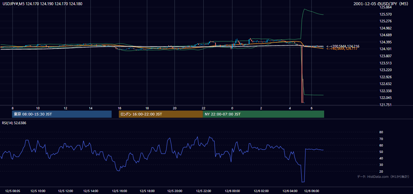Click hour 6 on price chart axis
The width and height of the screenshot is (413, 194).
click(x=311, y=108)
